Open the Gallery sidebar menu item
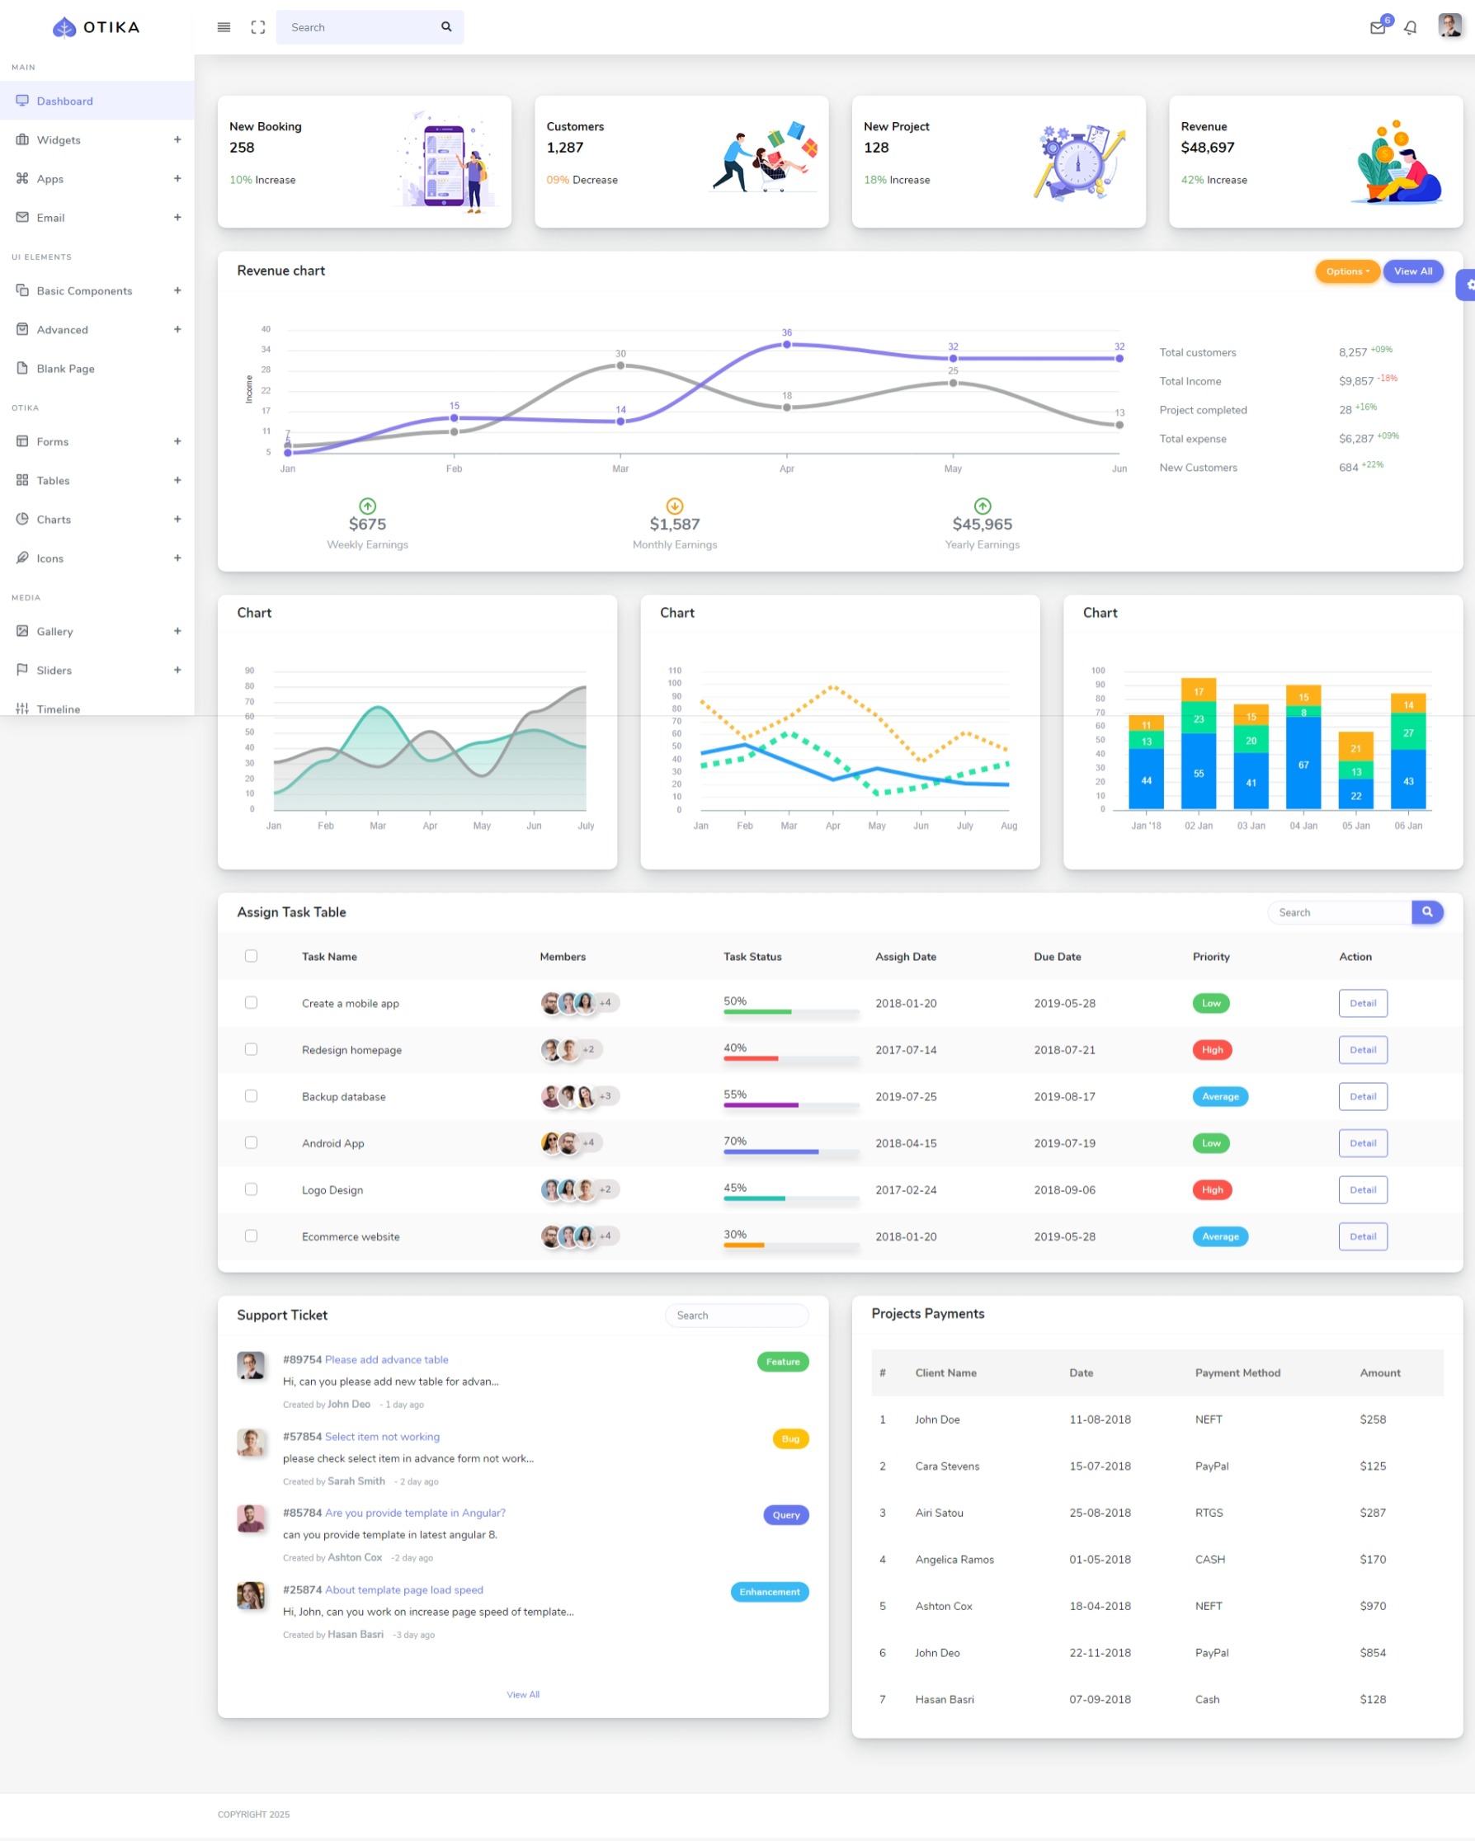 click(97, 631)
